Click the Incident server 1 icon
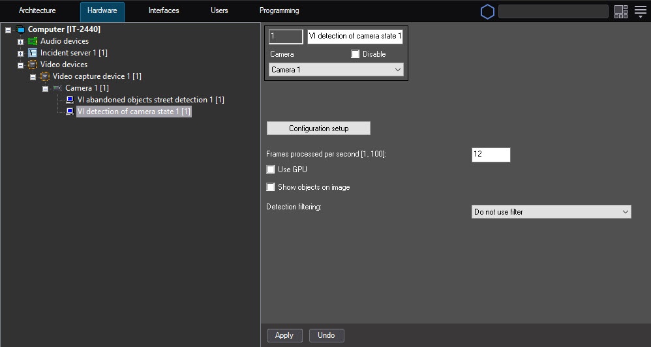651x347 pixels. pyautogui.click(x=33, y=53)
